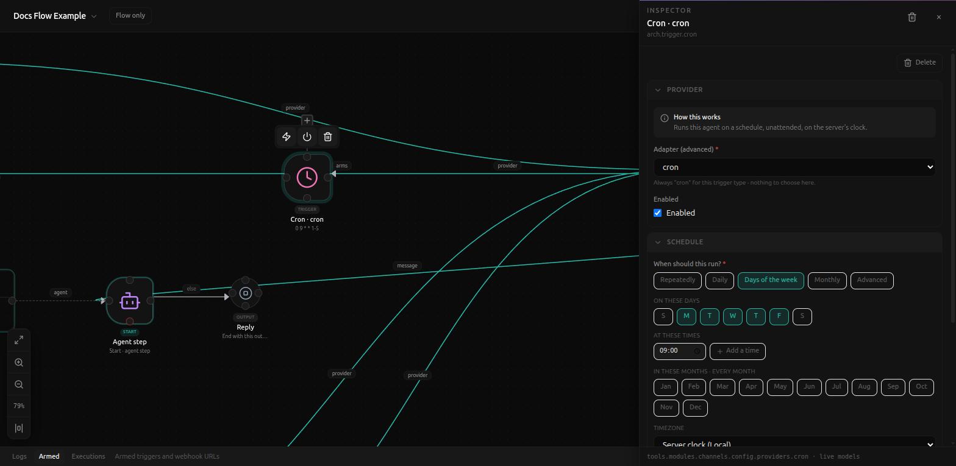Viewport: 956px width, 466px height.
Task: Collapse the Provider section
Action: (794, 90)
